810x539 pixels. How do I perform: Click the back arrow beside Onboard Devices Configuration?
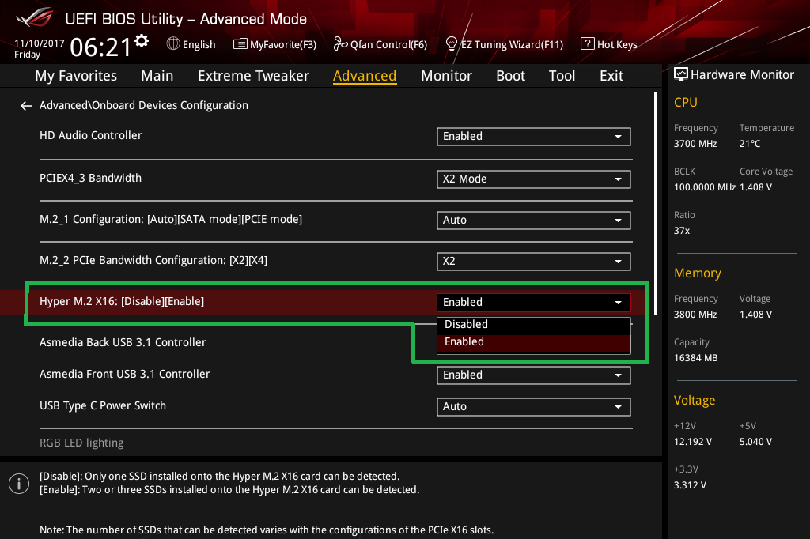click(26, 106)
